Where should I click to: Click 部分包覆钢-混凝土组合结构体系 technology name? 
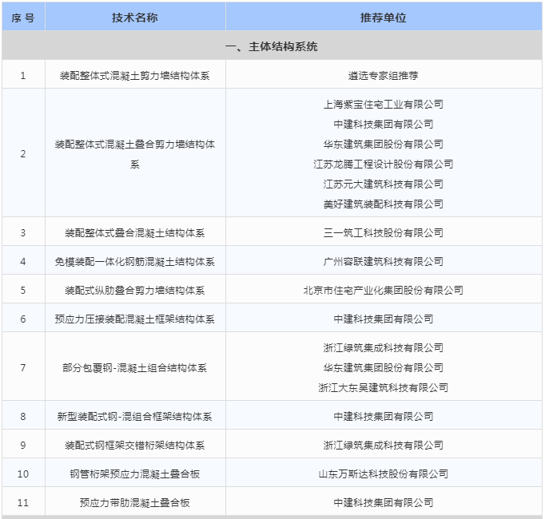tap(135, 368)
